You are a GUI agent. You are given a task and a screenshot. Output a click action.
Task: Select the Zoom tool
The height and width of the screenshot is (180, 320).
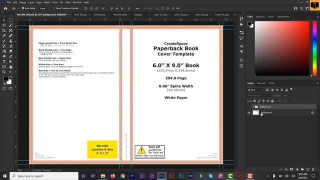click(x=4, y=72)
